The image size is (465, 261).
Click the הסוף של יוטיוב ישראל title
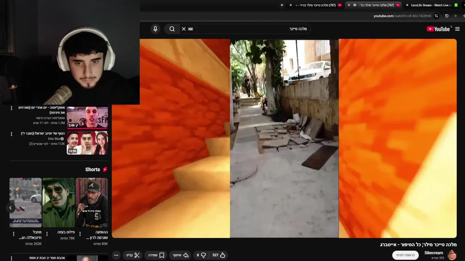pyautogui.click(x=43, y=133)
